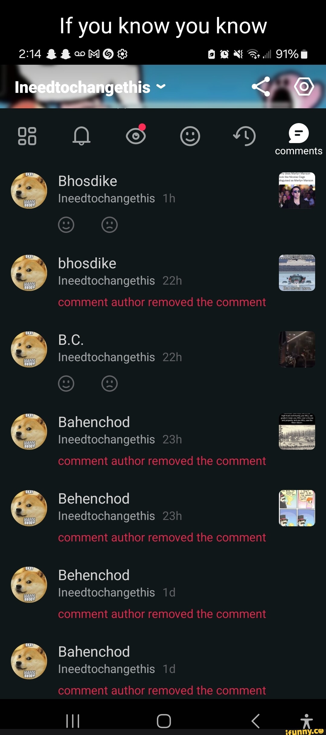Open notifications bell tab
The width and height of the screenshot is (326, 735).
click(x=81, y=136)
